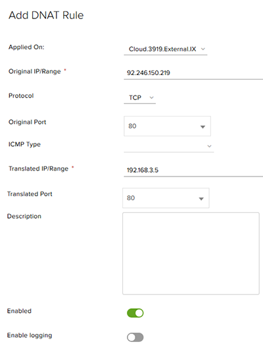263x351 pixels.
Task: Click the chevron arrow beside TCP
Action: pos(151,97)
